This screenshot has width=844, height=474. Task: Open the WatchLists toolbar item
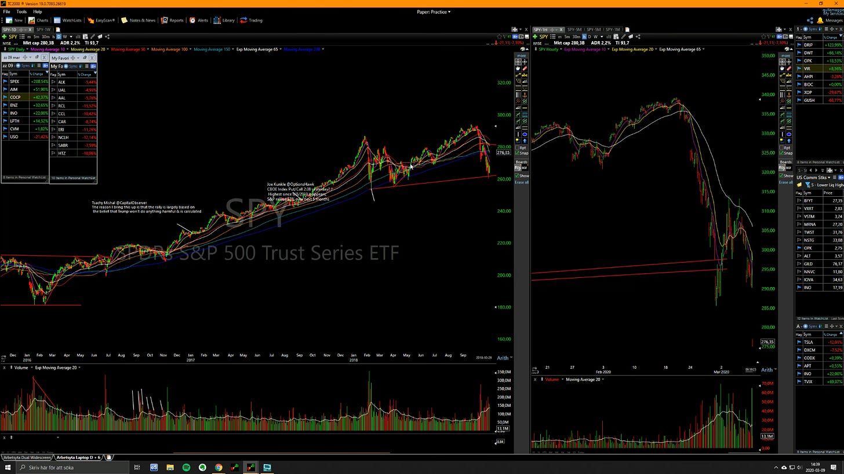click(x=67, y=20)
